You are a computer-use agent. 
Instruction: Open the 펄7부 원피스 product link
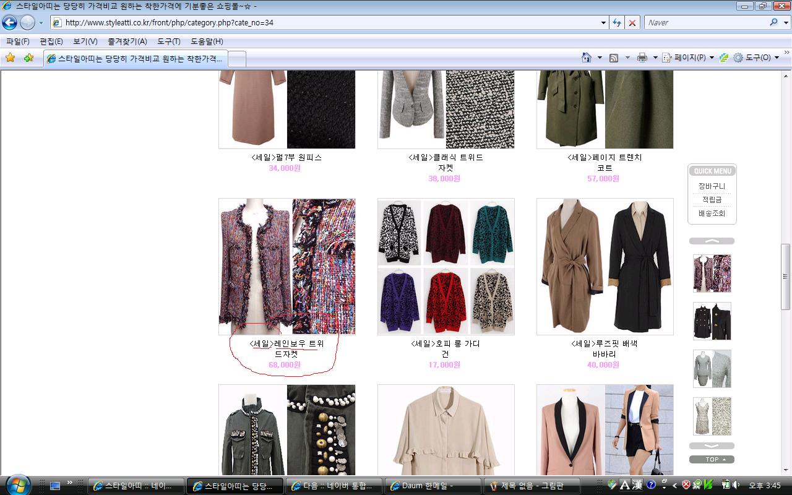pos(286,158)
